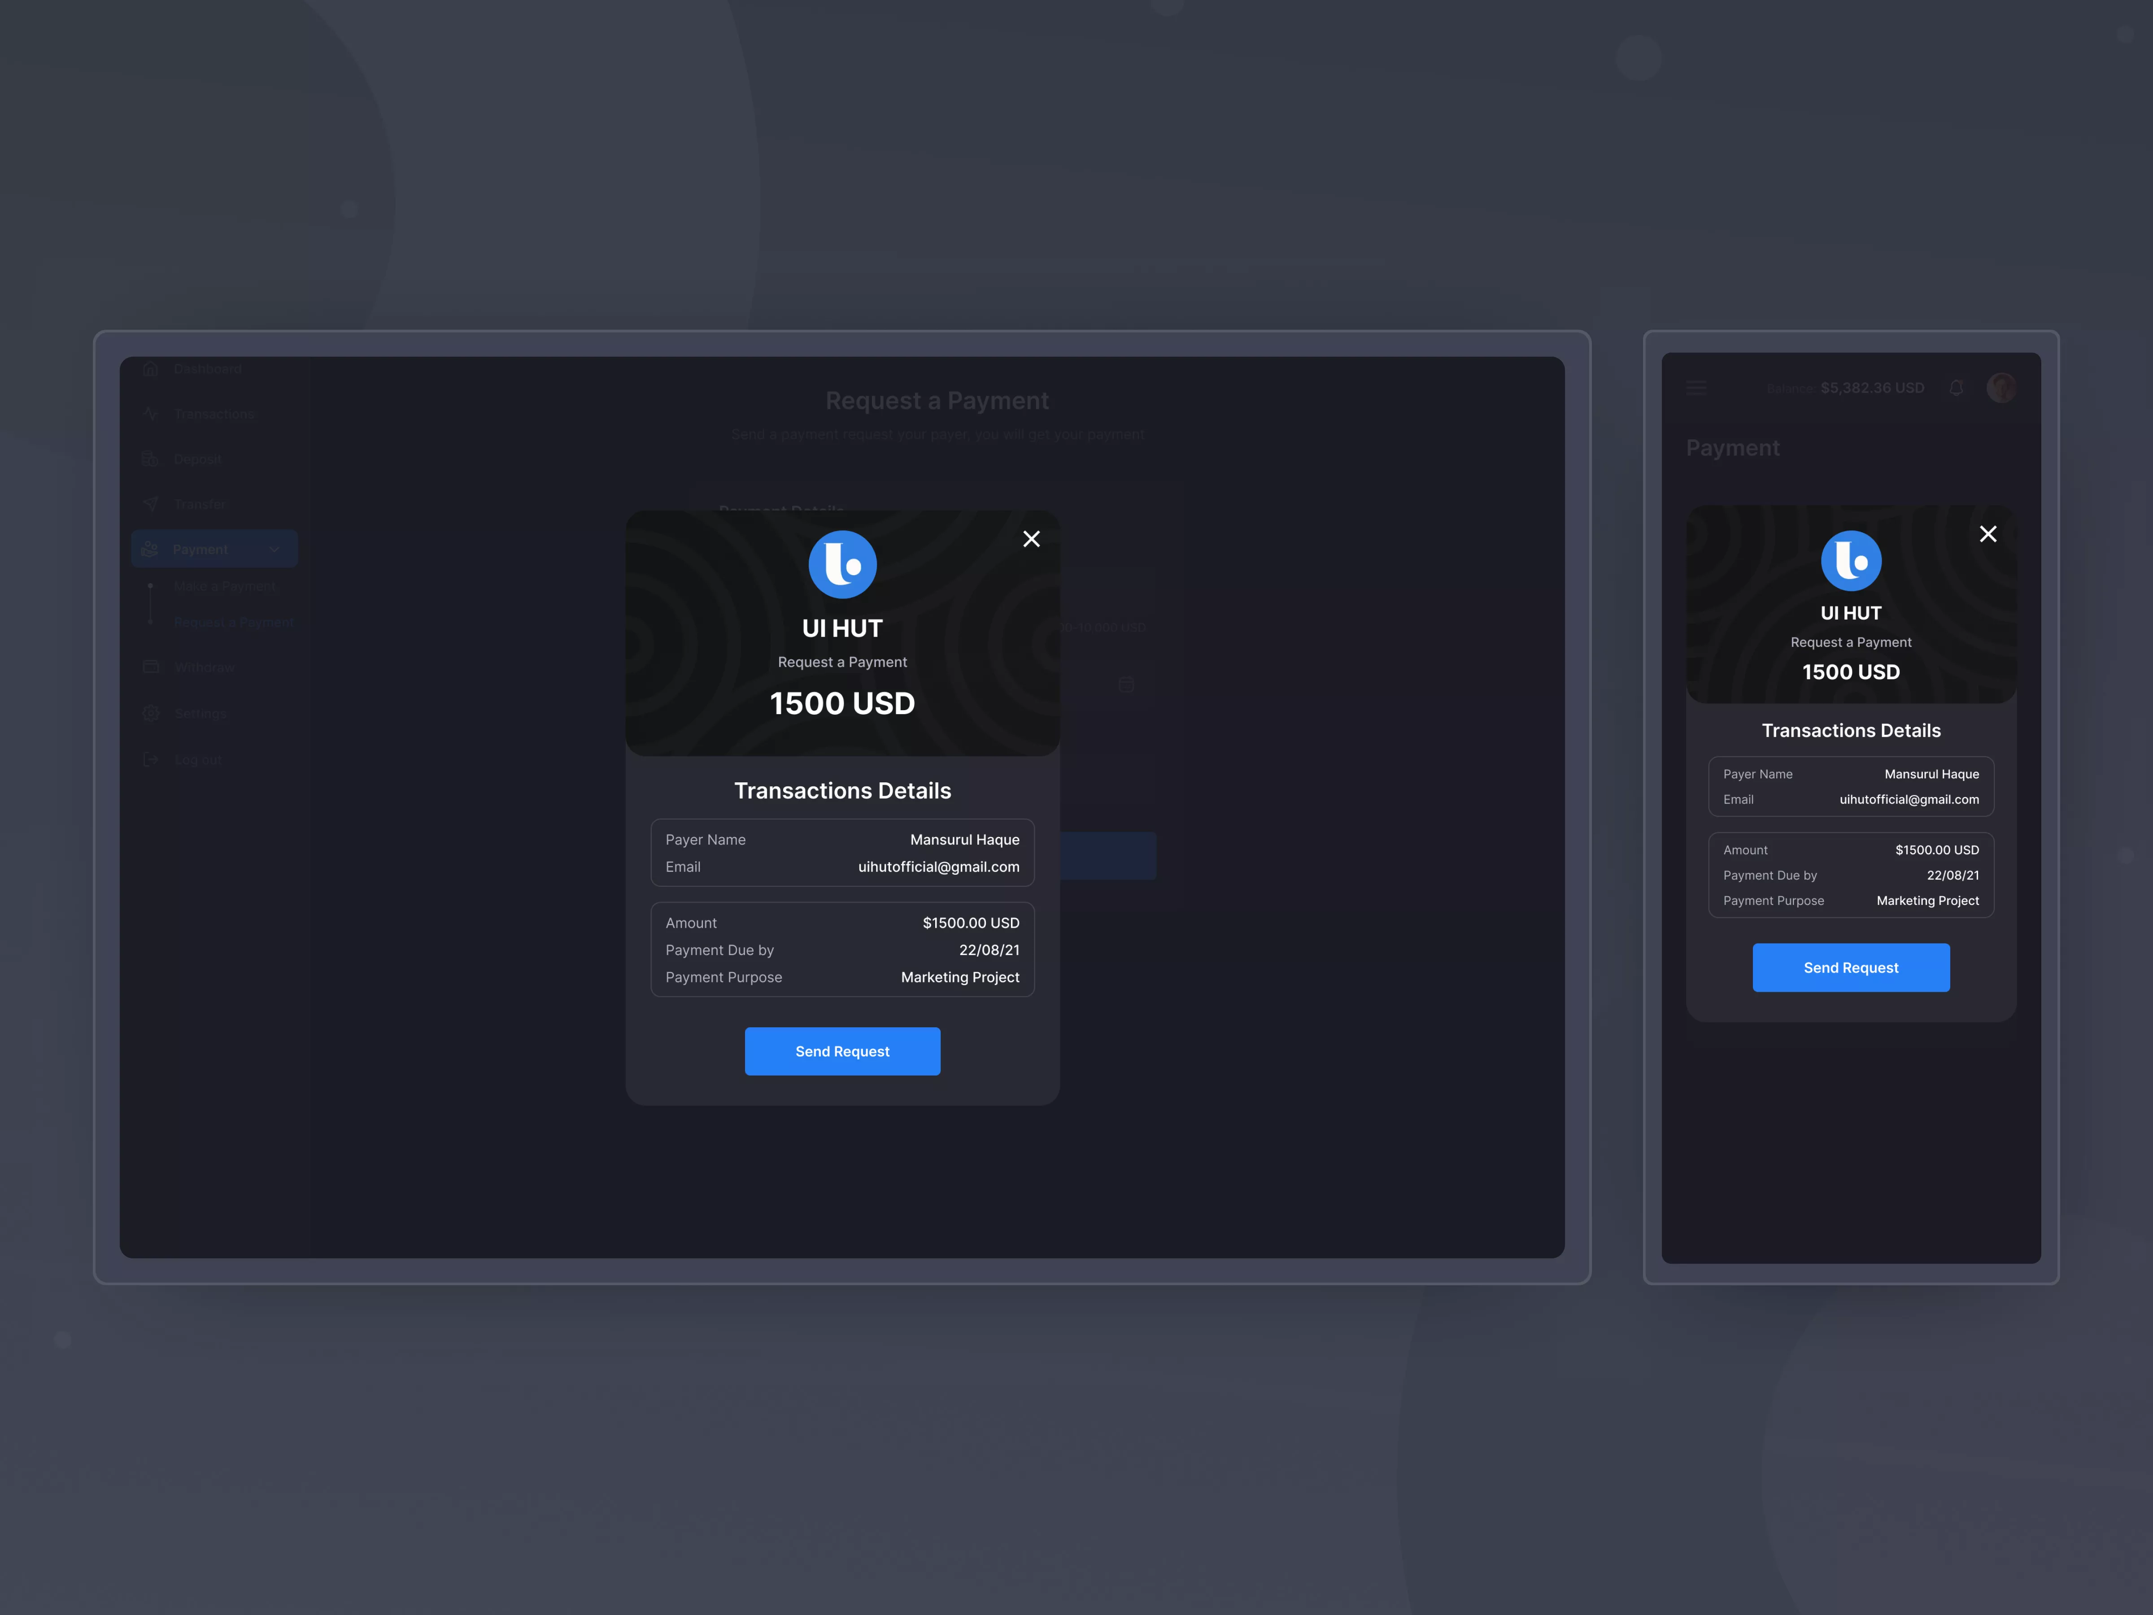Image resolution: width=2153 pixels, height=1615 pixels.
Task: Click uihutofficial@gmail.com in the mobile modal
Action: [x=1910, y=799]
